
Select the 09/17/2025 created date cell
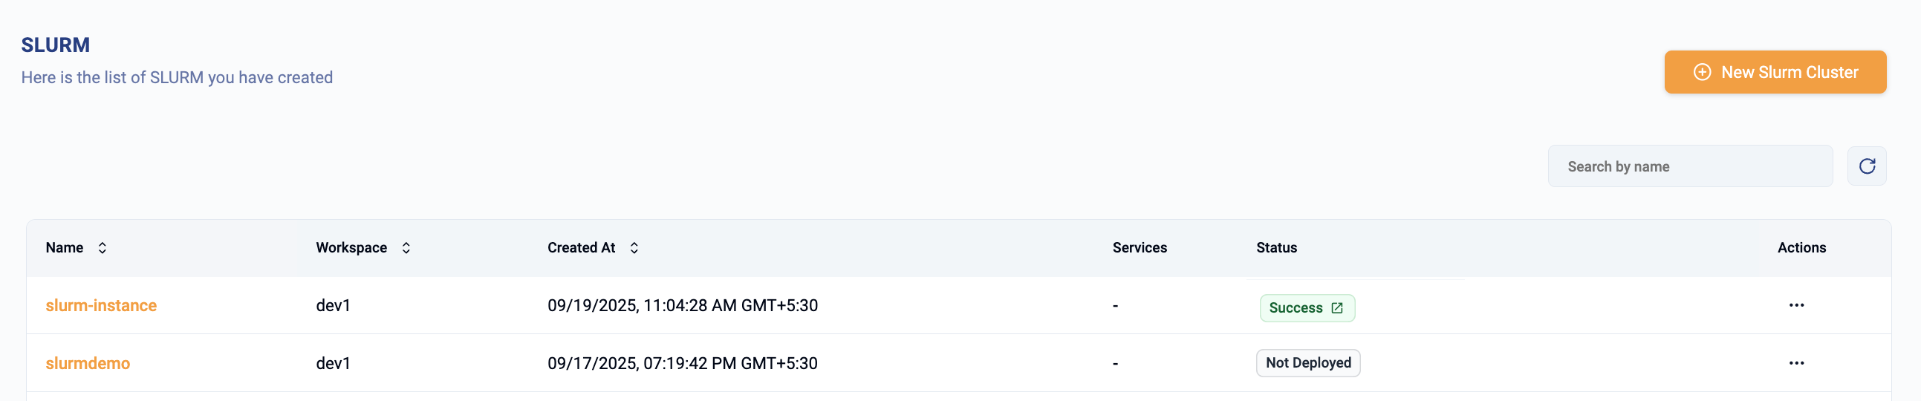(683, 363)
